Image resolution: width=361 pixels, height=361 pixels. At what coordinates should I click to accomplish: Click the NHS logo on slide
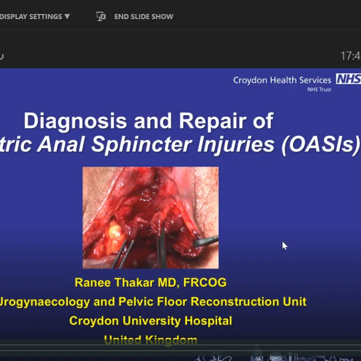pyautogui.click(x=348, y=80)
